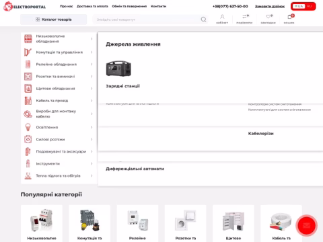Expand the Низьковольтне обладнання submenu arrow
Viewport: 323px width, 242px height.
pyautogui.click(x=92, y=39)
